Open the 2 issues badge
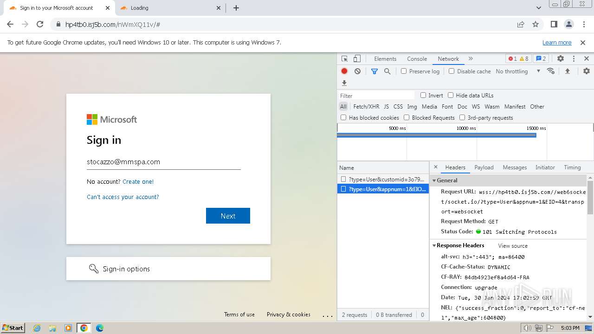 pos(541,59)
